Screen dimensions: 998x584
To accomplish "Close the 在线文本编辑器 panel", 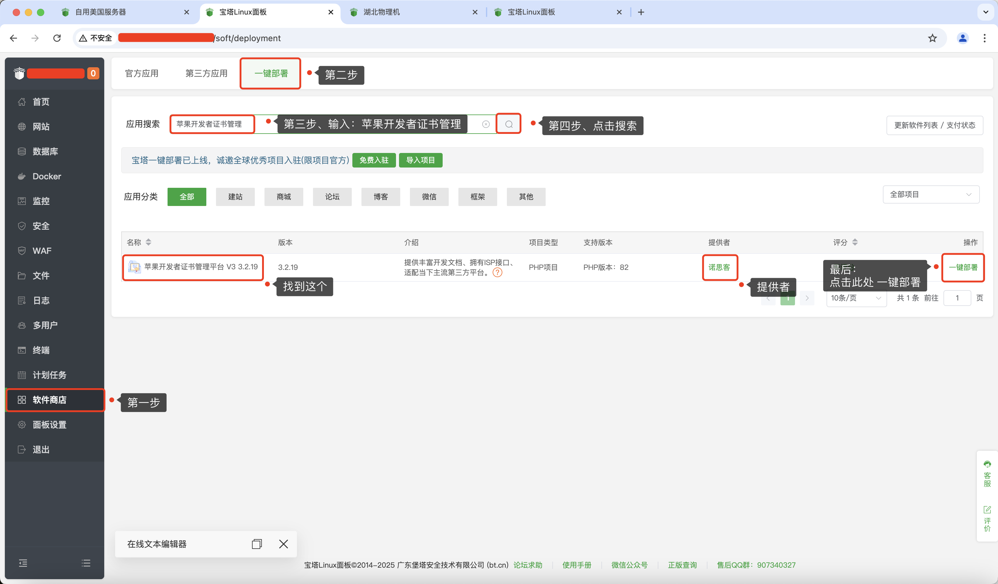I will pos(284,544).
